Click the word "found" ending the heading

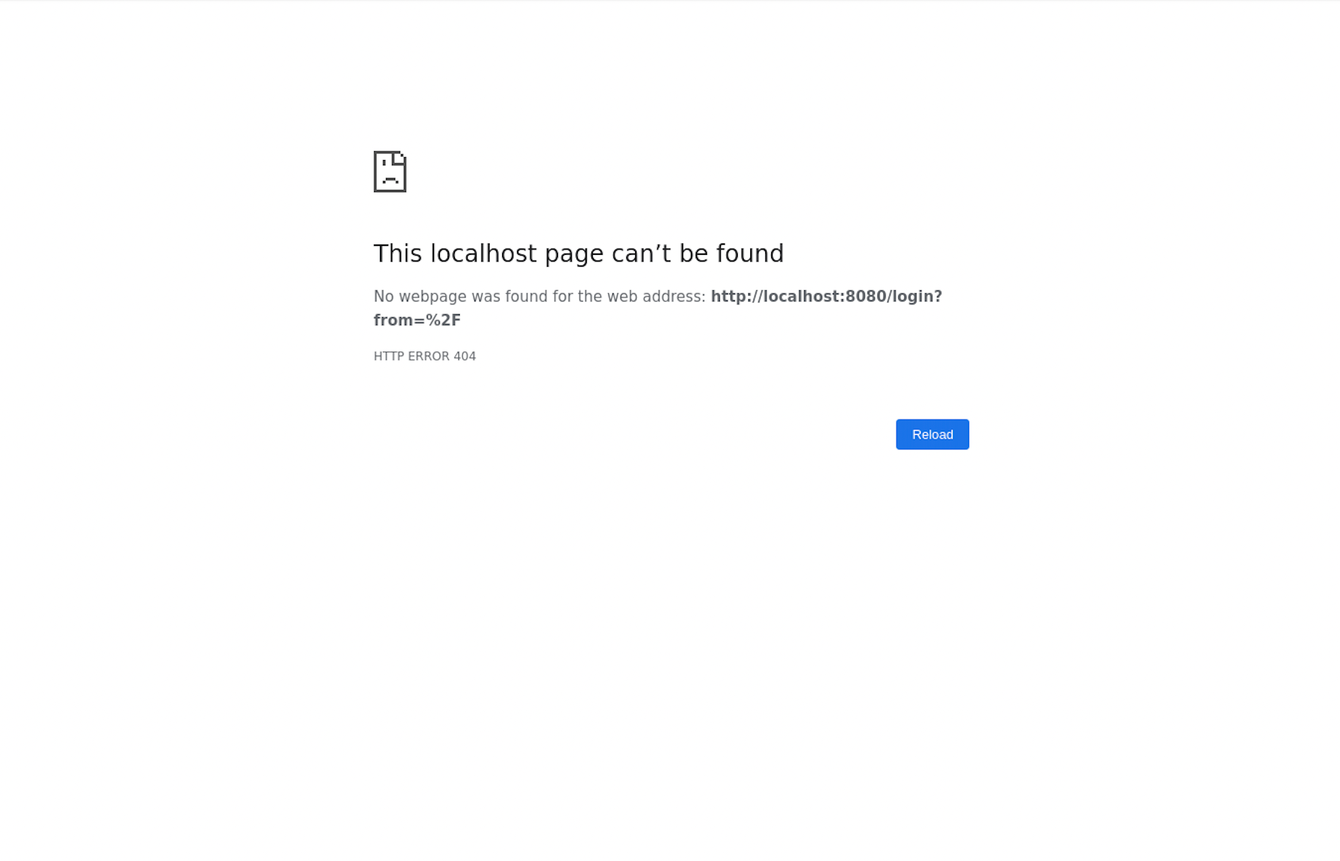(750, 254)
